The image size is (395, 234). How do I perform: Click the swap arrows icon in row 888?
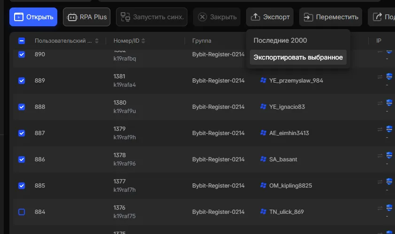click(380, 103)
